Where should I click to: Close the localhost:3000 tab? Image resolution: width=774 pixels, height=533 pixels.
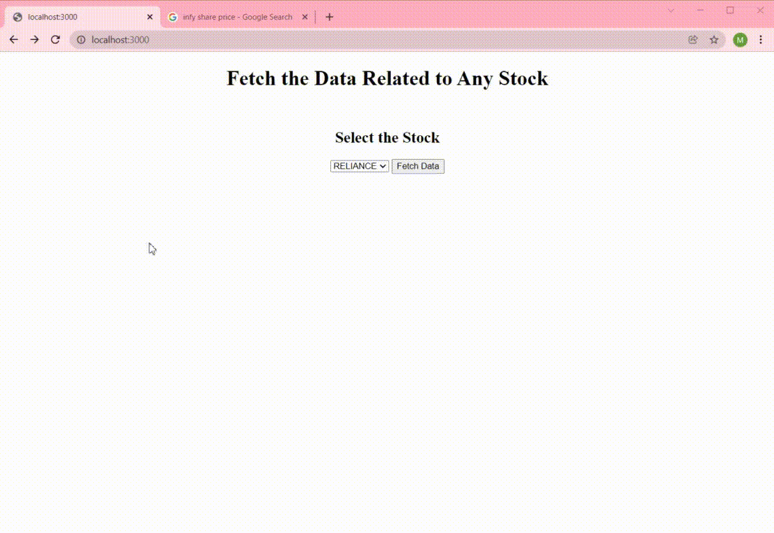coord(150,17)
